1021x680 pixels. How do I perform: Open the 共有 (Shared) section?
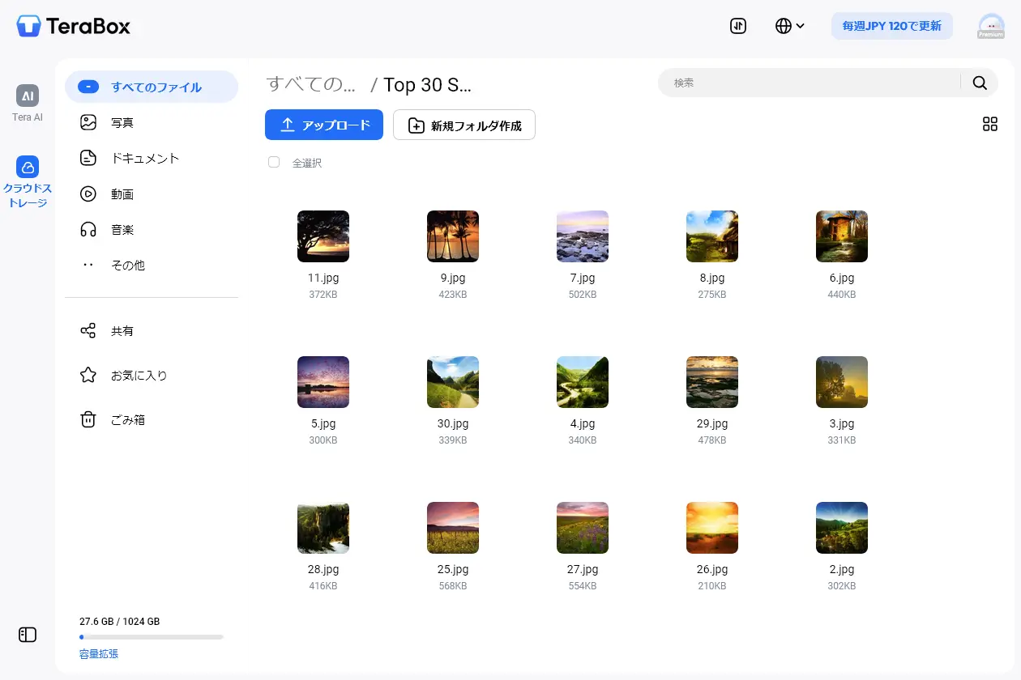122,330
